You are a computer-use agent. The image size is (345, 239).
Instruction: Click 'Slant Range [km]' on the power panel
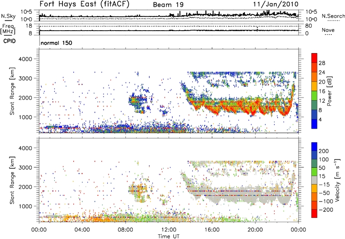(x=12, y=91)
